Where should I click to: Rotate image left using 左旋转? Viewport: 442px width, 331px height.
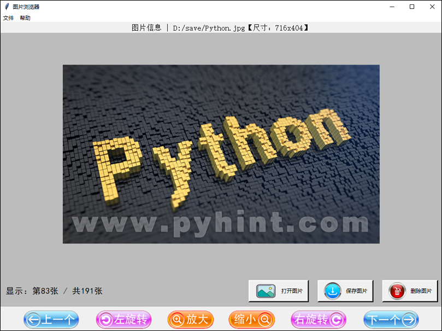coord(123,320)
